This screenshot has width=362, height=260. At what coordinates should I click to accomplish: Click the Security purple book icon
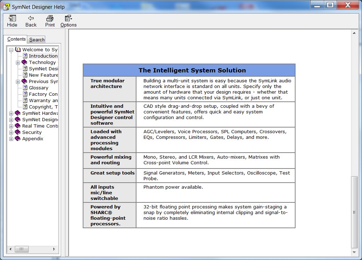[18, 132]
